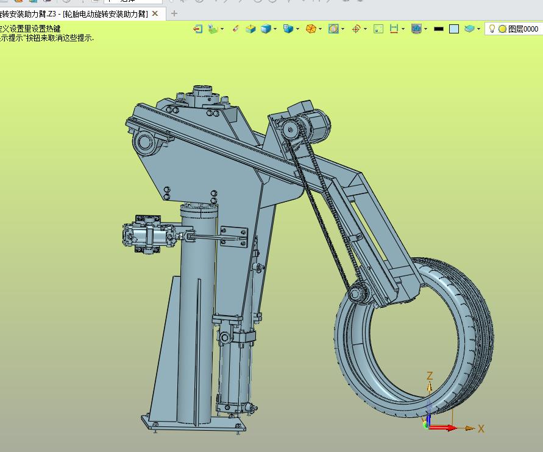Image resolution: width=543 pixels, height=452 pixels.
Task: Click the section view icon
Action: pos(333,29)
